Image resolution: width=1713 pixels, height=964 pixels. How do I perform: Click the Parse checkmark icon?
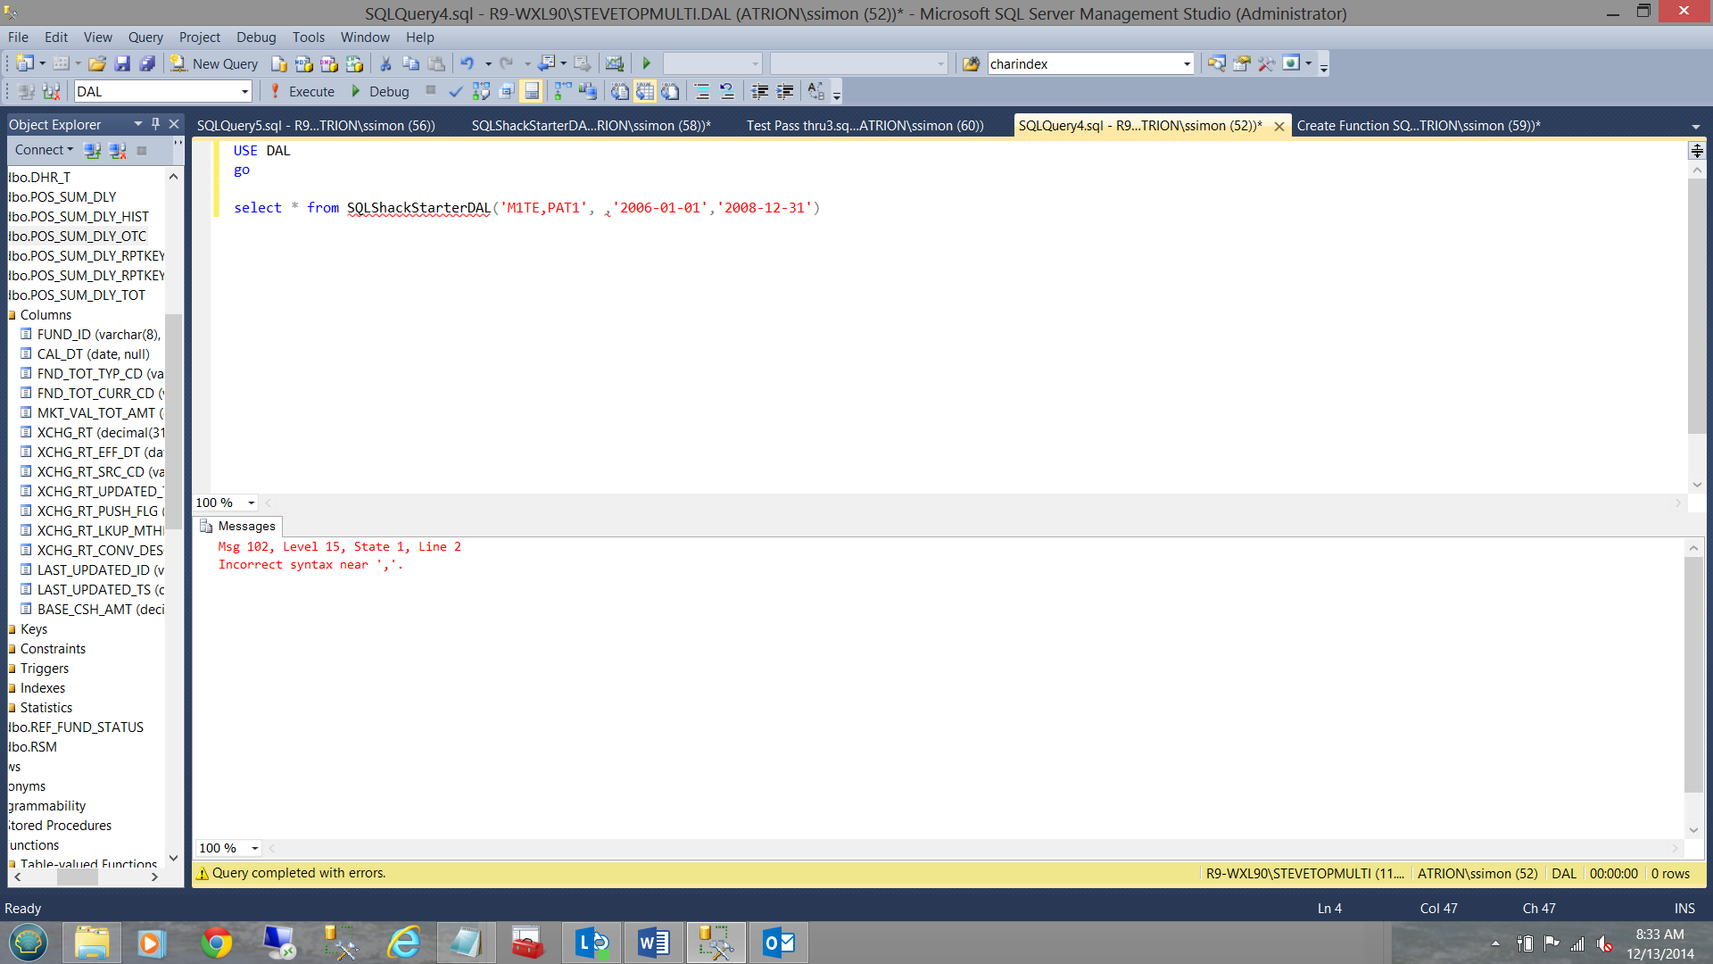pyautogui.click(x=455, y=91)
